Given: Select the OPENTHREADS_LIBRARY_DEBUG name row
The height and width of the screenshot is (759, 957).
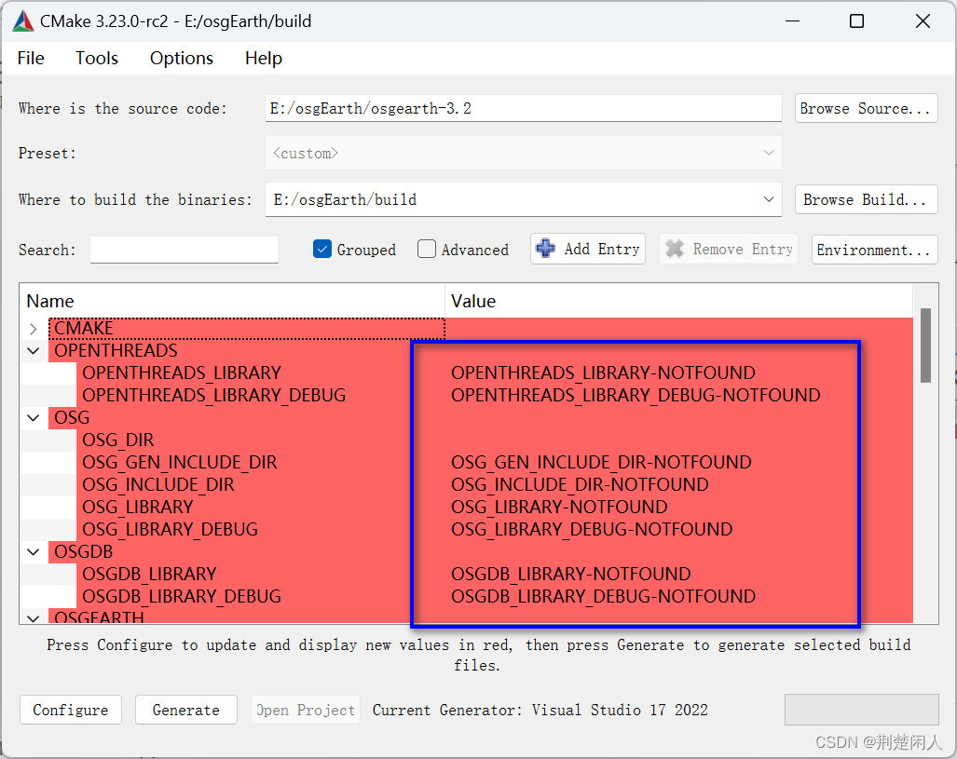Looking at the screenshot, I should (213, 396).
